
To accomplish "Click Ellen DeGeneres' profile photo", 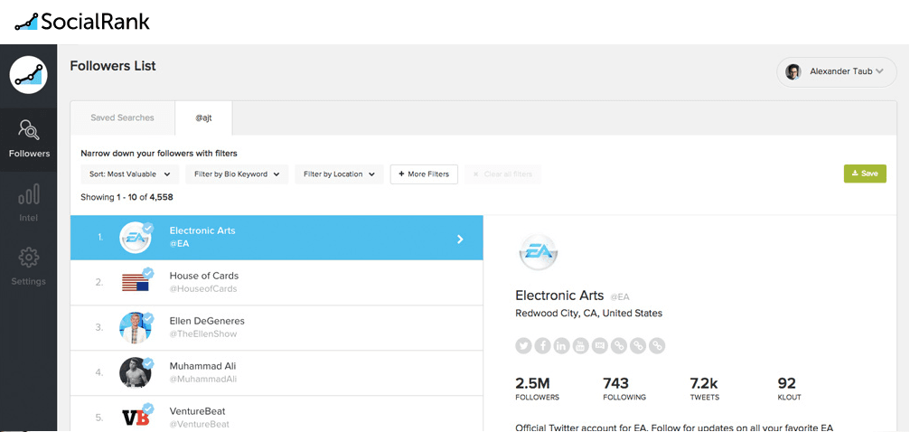I will (x=136, y=328).
